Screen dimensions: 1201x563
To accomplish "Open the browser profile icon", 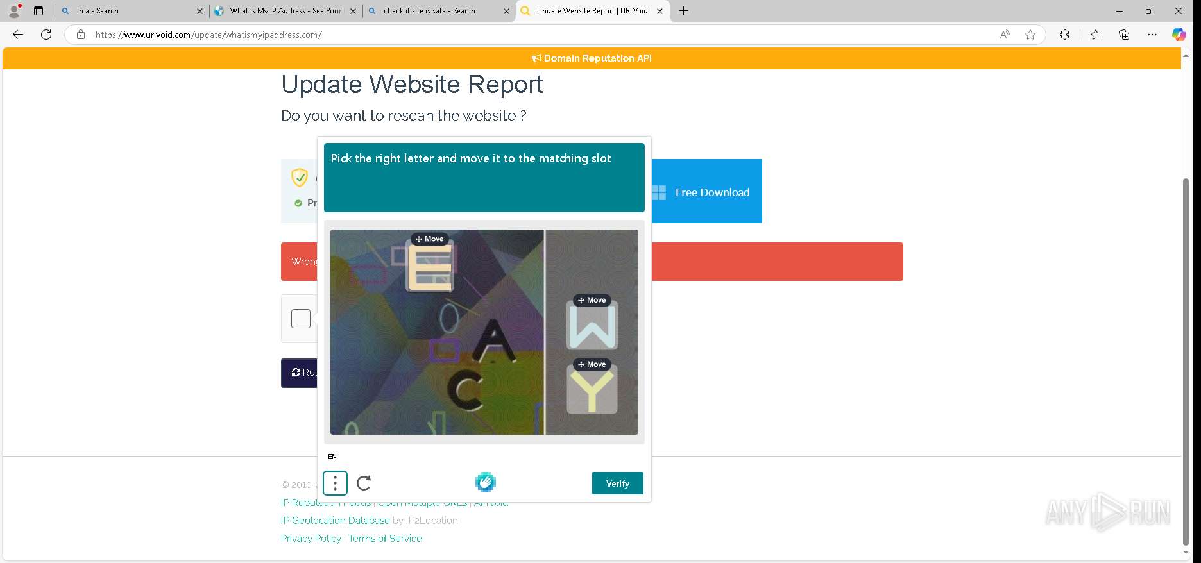I will pos(14,11).
